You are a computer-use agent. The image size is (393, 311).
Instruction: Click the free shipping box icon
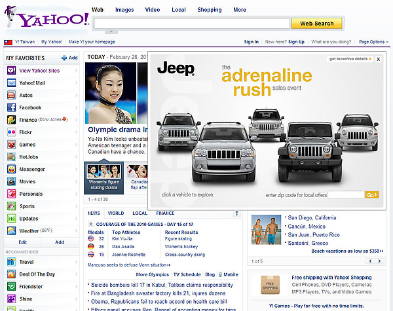270,285
